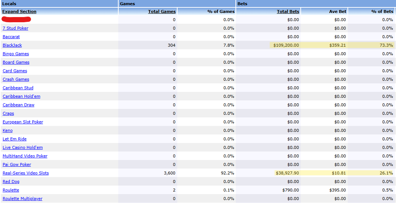Screen dimensions: 396x203
Task: Open European Slot Poker link
Action: (x=23, y=122)
